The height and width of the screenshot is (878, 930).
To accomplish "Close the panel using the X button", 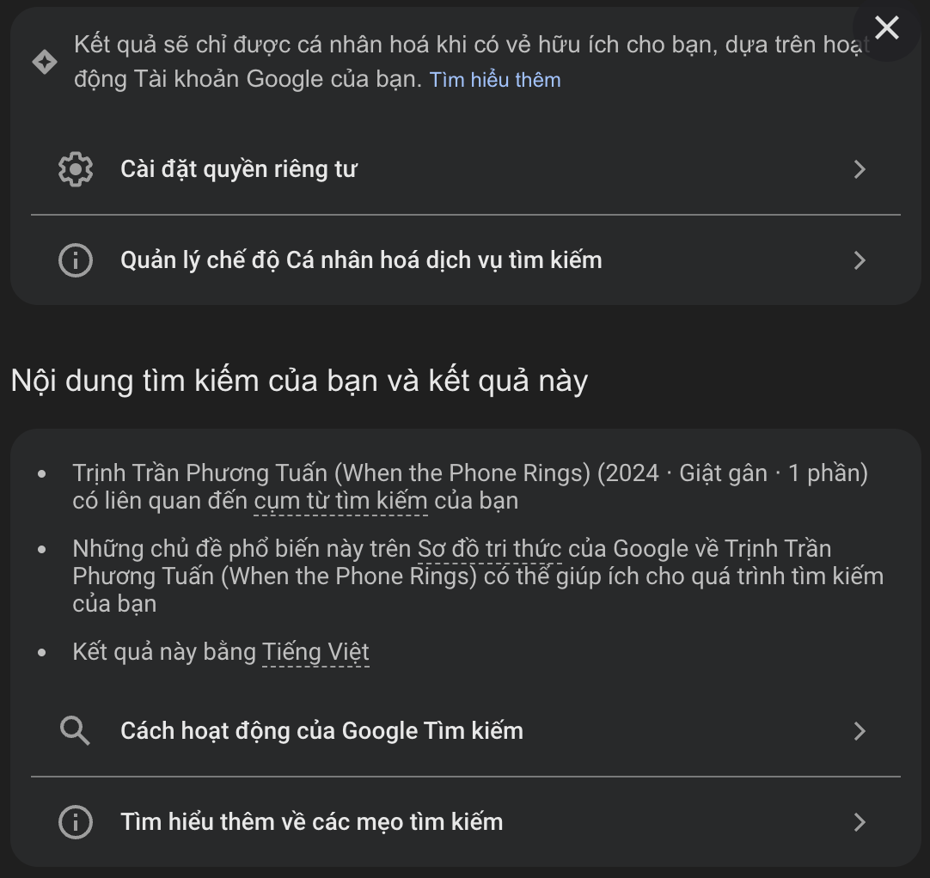I will point(887,28).
